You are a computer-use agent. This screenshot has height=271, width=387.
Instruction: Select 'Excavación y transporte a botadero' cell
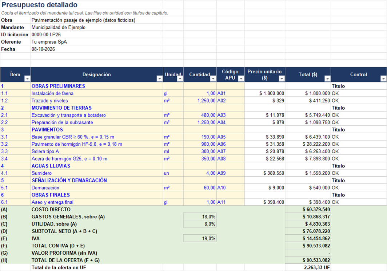point(97,115)
